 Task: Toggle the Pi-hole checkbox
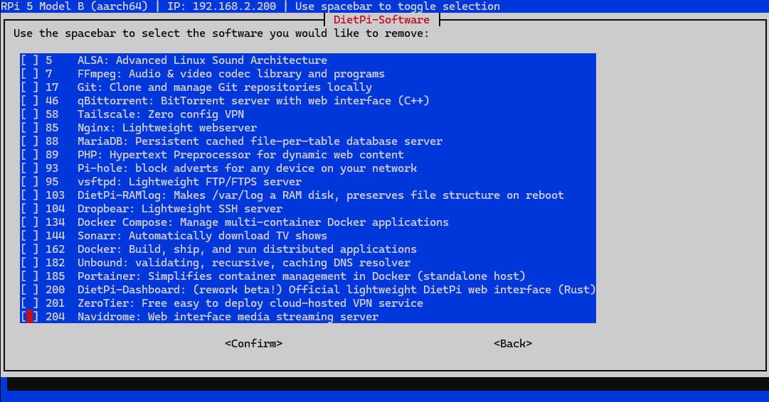coord(29,168)
